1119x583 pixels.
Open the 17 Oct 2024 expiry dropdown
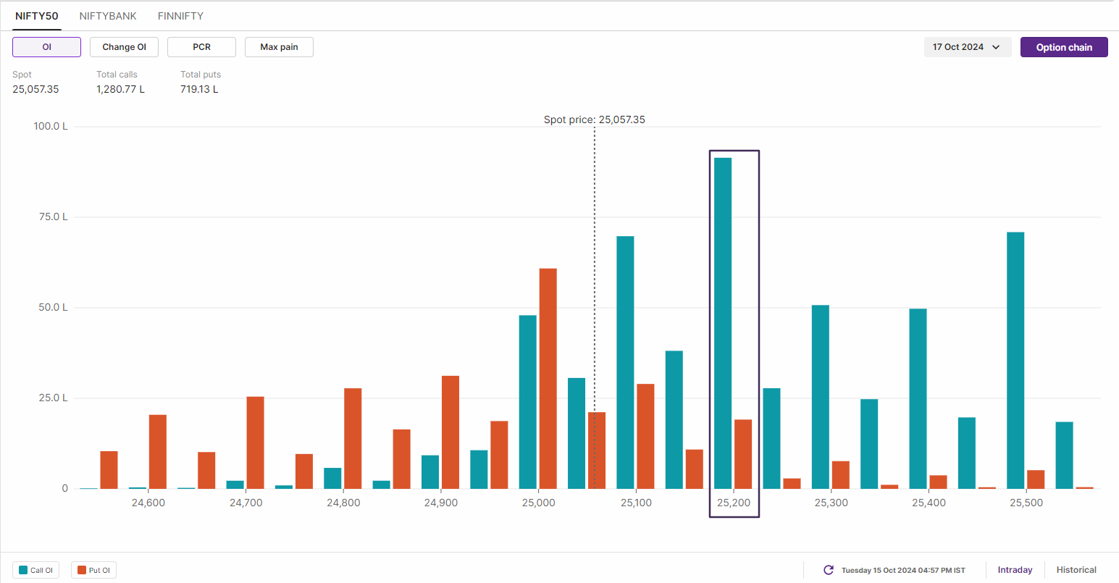pos(968,47)
